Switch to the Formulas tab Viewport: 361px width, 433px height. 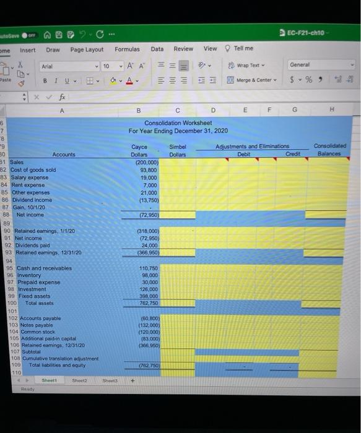click(127, 49)
